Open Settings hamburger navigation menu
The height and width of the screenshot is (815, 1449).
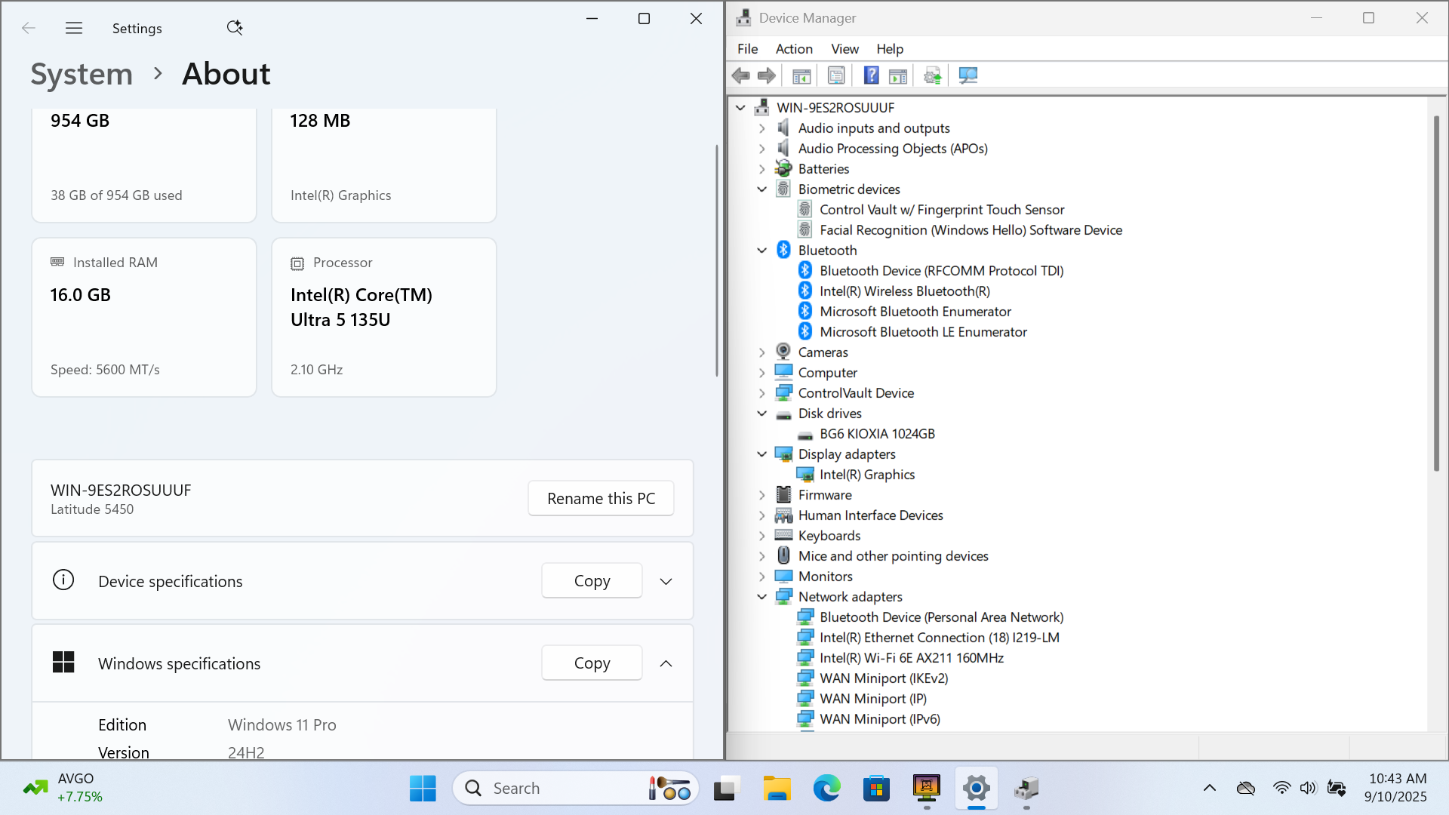tap(74, 28)
